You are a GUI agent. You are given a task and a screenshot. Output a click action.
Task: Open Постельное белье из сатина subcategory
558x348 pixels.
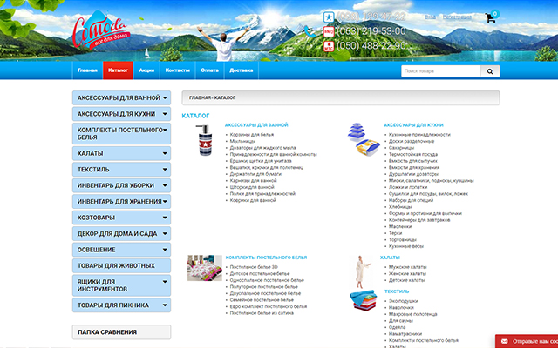coord(262,313)
